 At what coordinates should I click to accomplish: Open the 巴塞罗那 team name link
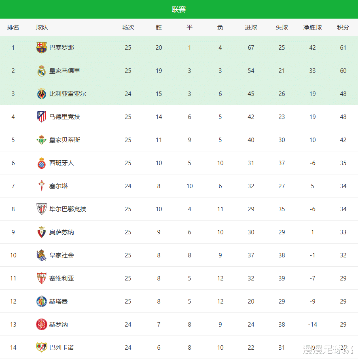[x=61, y=48]
